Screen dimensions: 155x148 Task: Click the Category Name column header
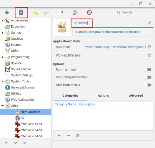pos(65,104)
